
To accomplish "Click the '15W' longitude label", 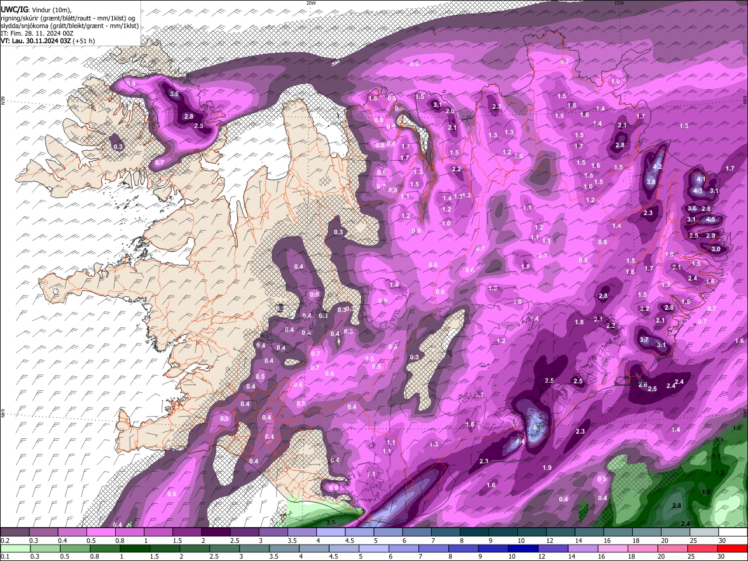I will 619,3.
